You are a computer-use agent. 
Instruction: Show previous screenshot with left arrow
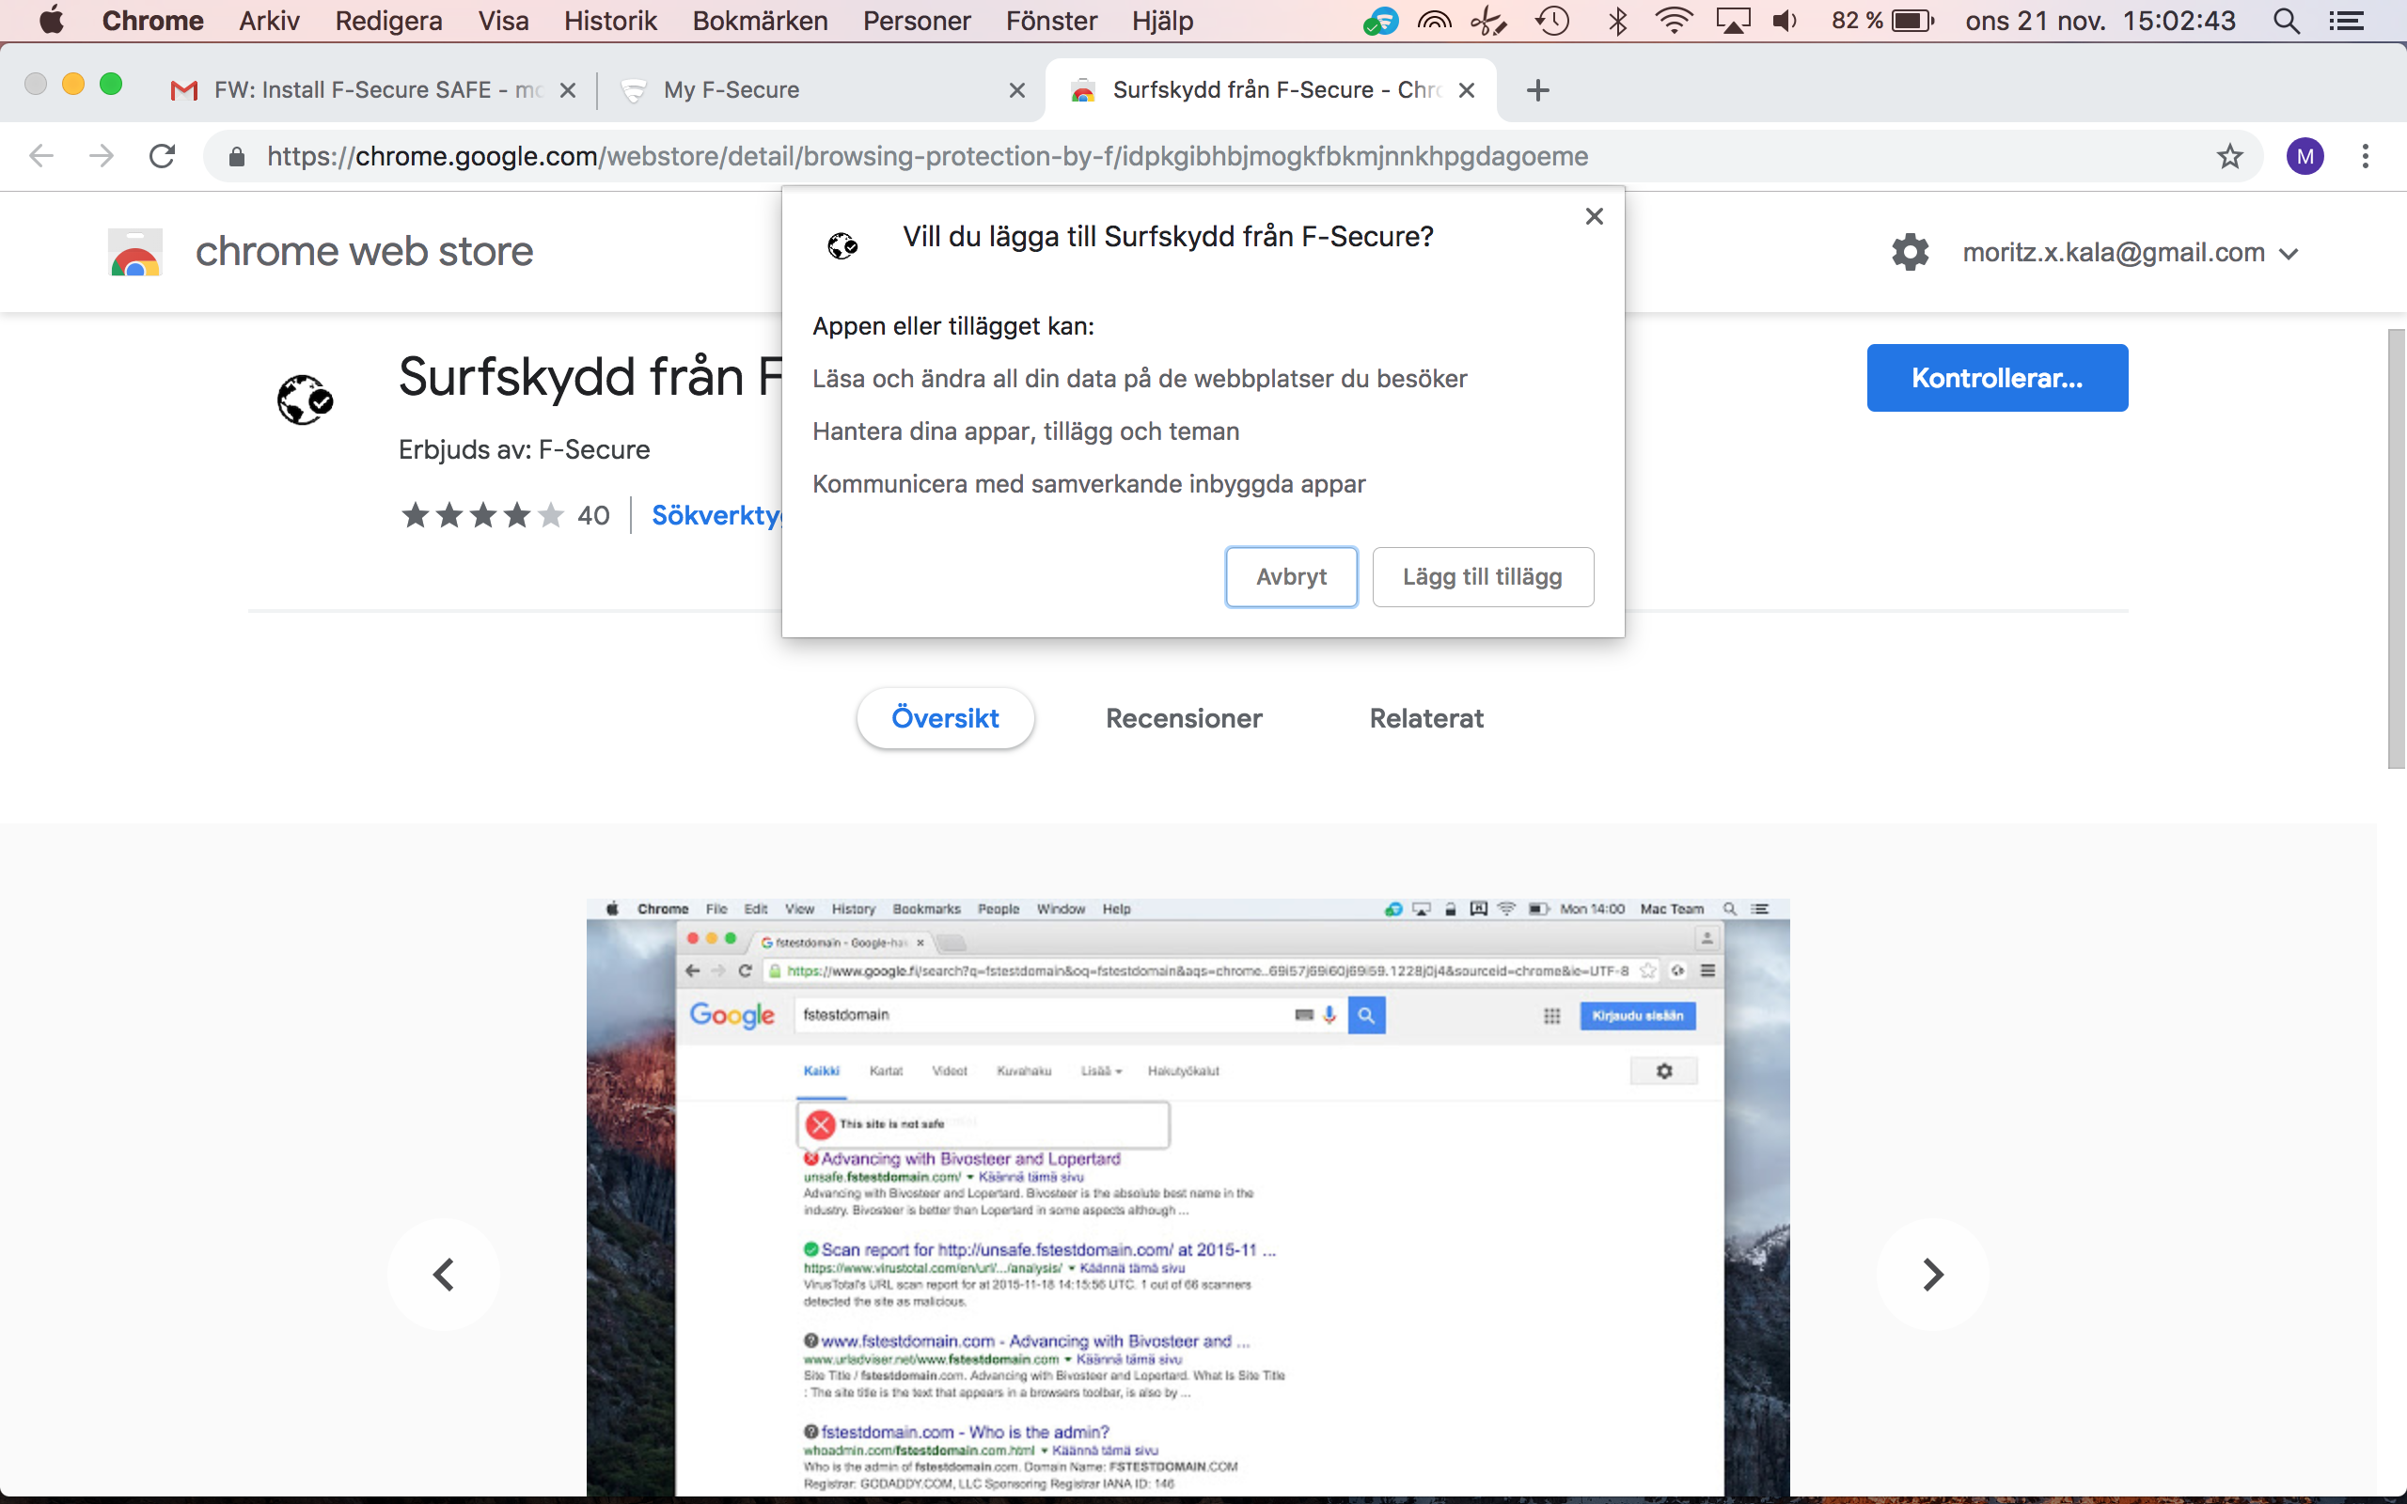444,1275
